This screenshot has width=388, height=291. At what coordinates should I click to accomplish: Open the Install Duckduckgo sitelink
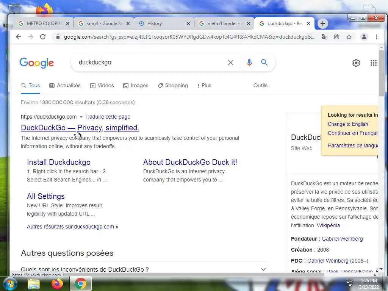[x=59, y=162]
